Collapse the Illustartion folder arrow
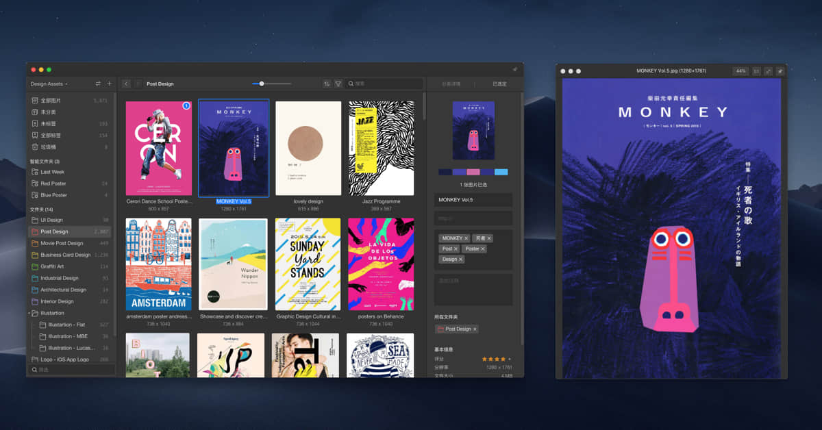Viewport: 822px width, 430px height. pos(30,313)
